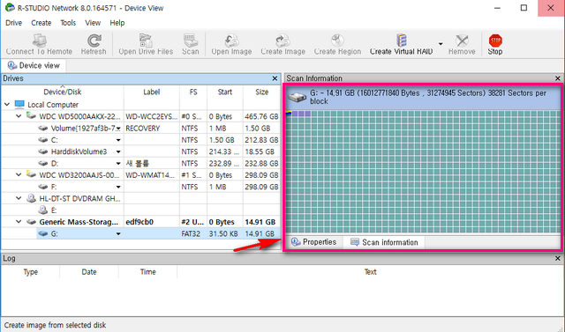Select the C: drive row
Screen dimensions: 565x332
pyautogui.click(x=140, y=140)
